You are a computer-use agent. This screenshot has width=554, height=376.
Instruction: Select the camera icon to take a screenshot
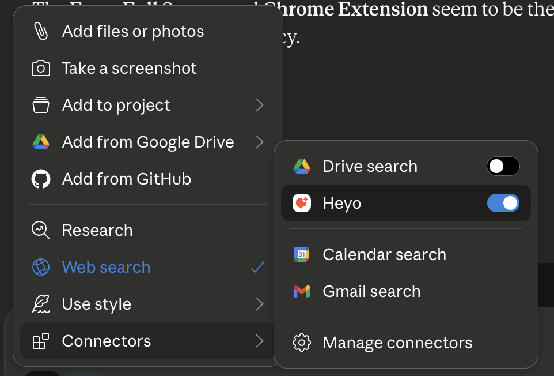click(x=40, y=68)
